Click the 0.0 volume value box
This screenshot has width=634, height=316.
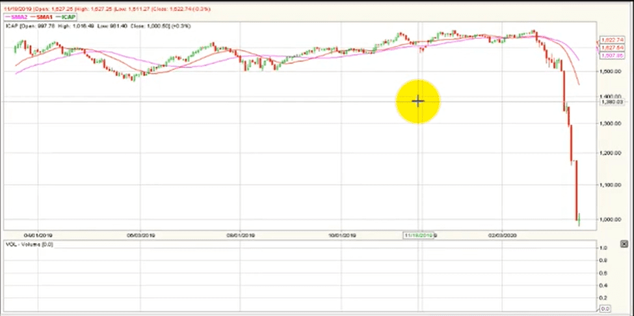(x=605, y=309)
